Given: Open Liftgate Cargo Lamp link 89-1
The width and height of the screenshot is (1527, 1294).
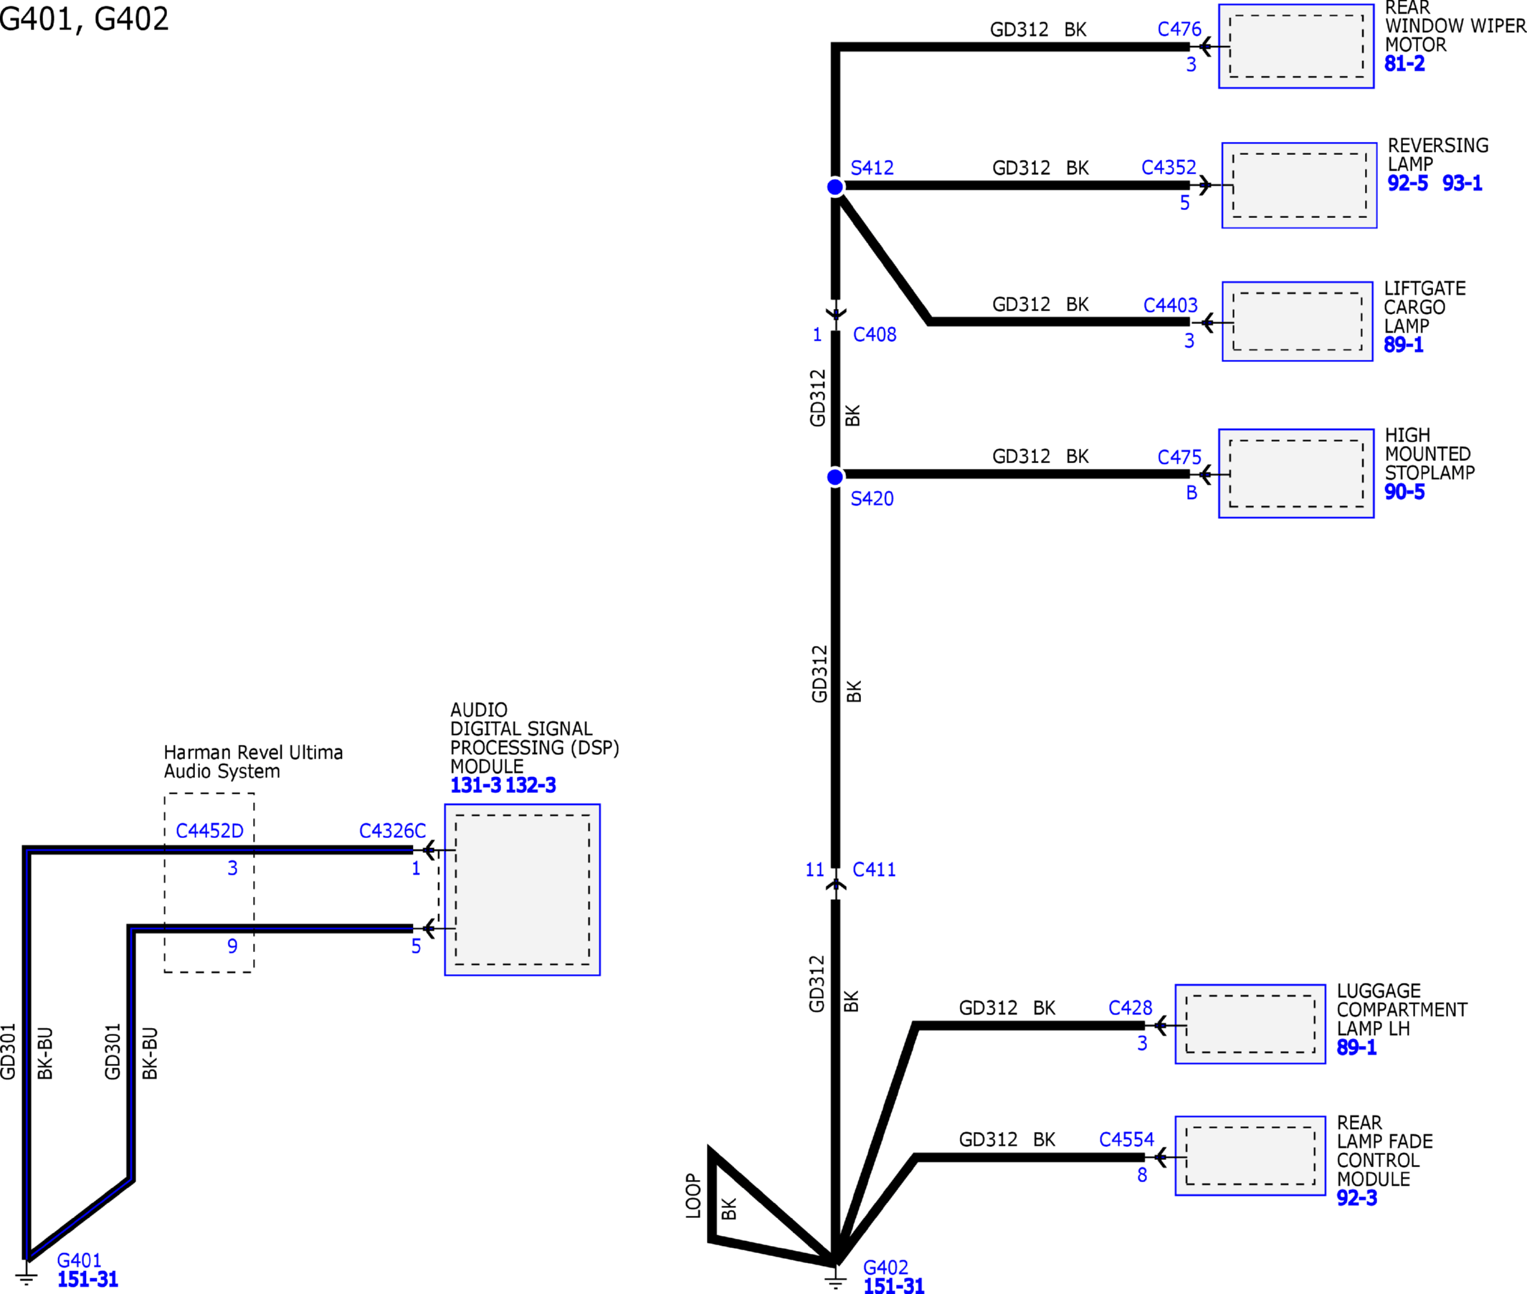Looking at the screenshot, I should pyautogui.click(x=1403, y=345).
